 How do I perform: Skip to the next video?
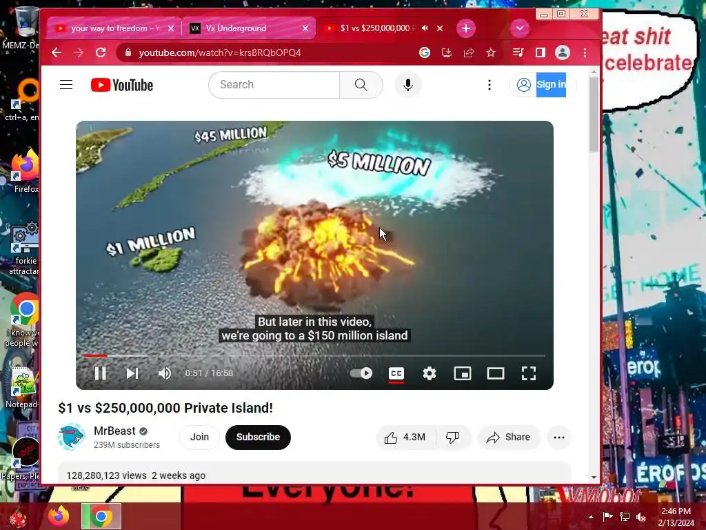132,373
